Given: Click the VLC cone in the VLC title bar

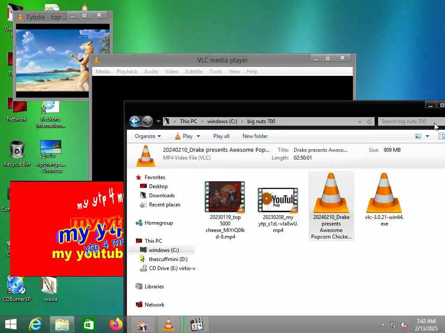Looking at the screenshot, I should coord(96,60).
